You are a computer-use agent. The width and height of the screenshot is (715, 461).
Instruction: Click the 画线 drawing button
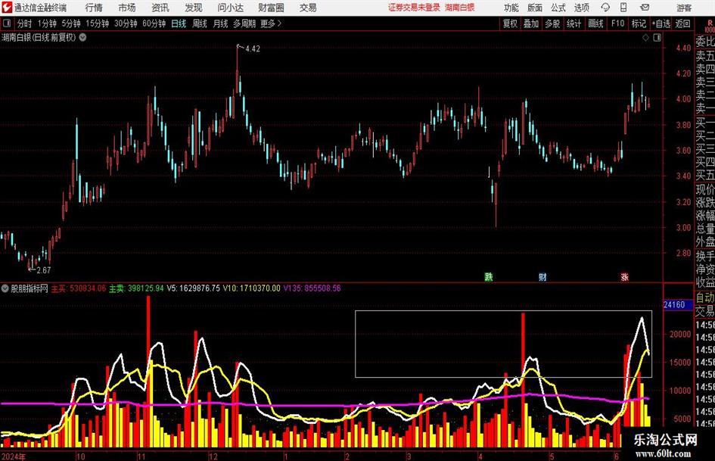pyautogui.click(x=595, y=23)
